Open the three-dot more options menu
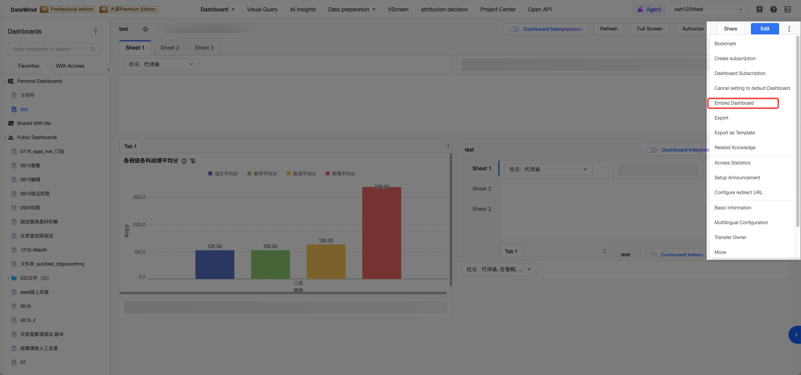 (789, 29)
